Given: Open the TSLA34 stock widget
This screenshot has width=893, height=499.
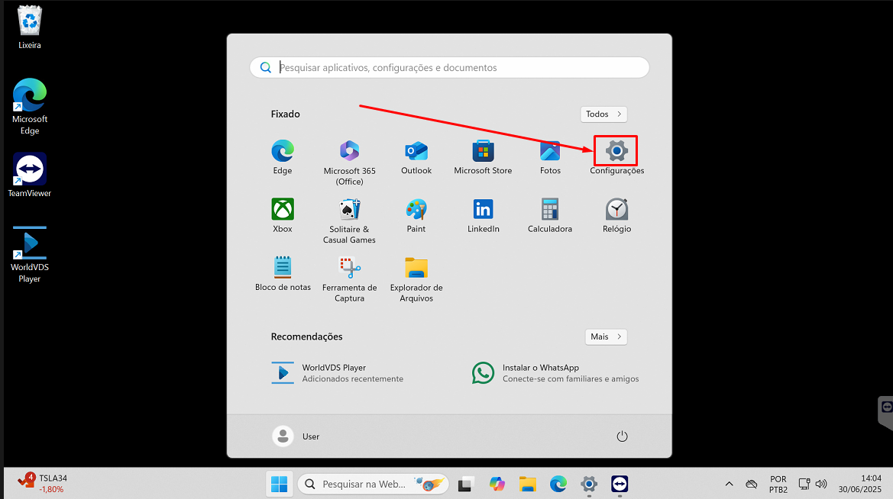Looking at the screenshot, I should point(42,484).
